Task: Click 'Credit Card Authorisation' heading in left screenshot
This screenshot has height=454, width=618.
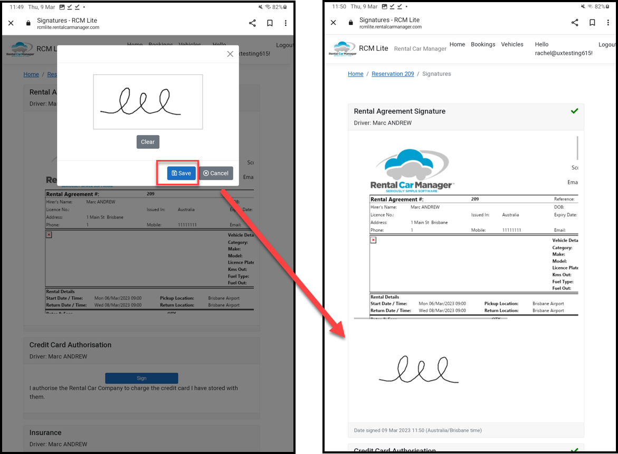Action: pyautogui.click(x=71, y=345)
